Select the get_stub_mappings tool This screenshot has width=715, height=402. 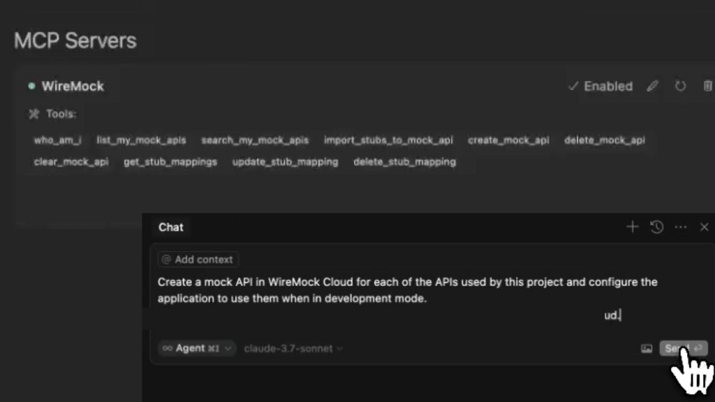pyautogui.click(x=170, y=162)
